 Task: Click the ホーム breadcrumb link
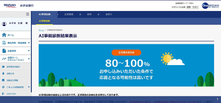coord(41,30)
